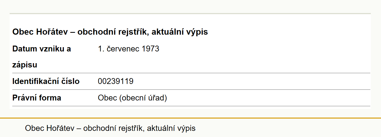Select the "Datum vzniku a" label text
The width and height of the screenshot is (381, 137).
point(42,49)
